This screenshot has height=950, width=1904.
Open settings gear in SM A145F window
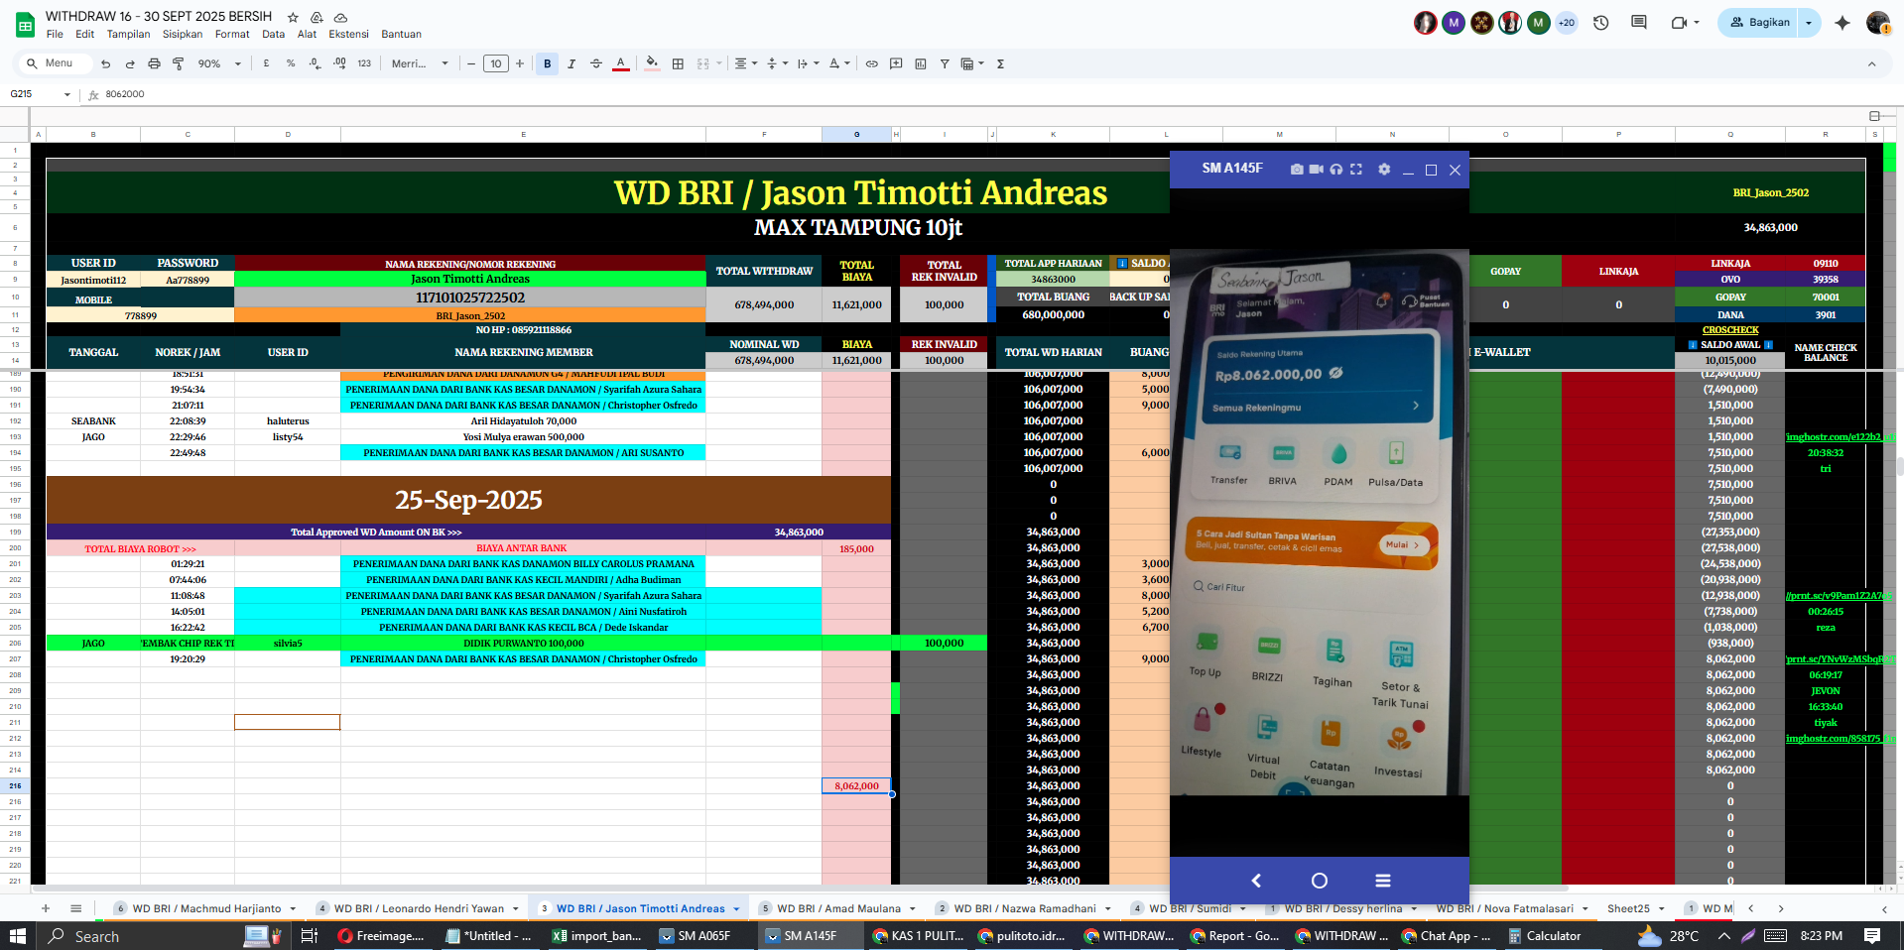pos(1384,170)
